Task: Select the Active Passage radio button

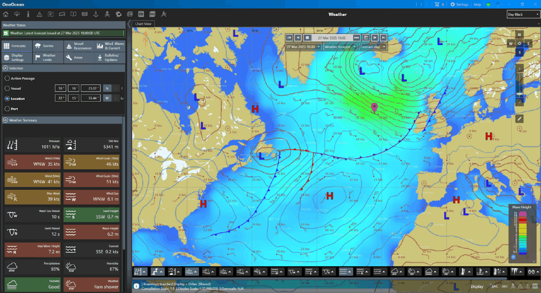Action: 7,78
